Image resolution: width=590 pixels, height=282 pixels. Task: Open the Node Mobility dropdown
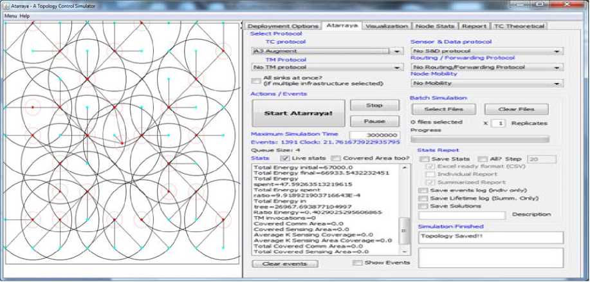[486, 83]
